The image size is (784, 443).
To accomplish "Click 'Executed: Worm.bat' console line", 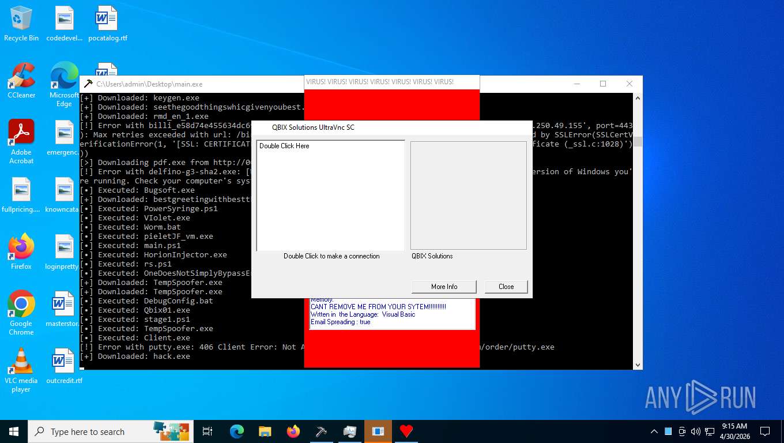I will click(x=130, y=227).
